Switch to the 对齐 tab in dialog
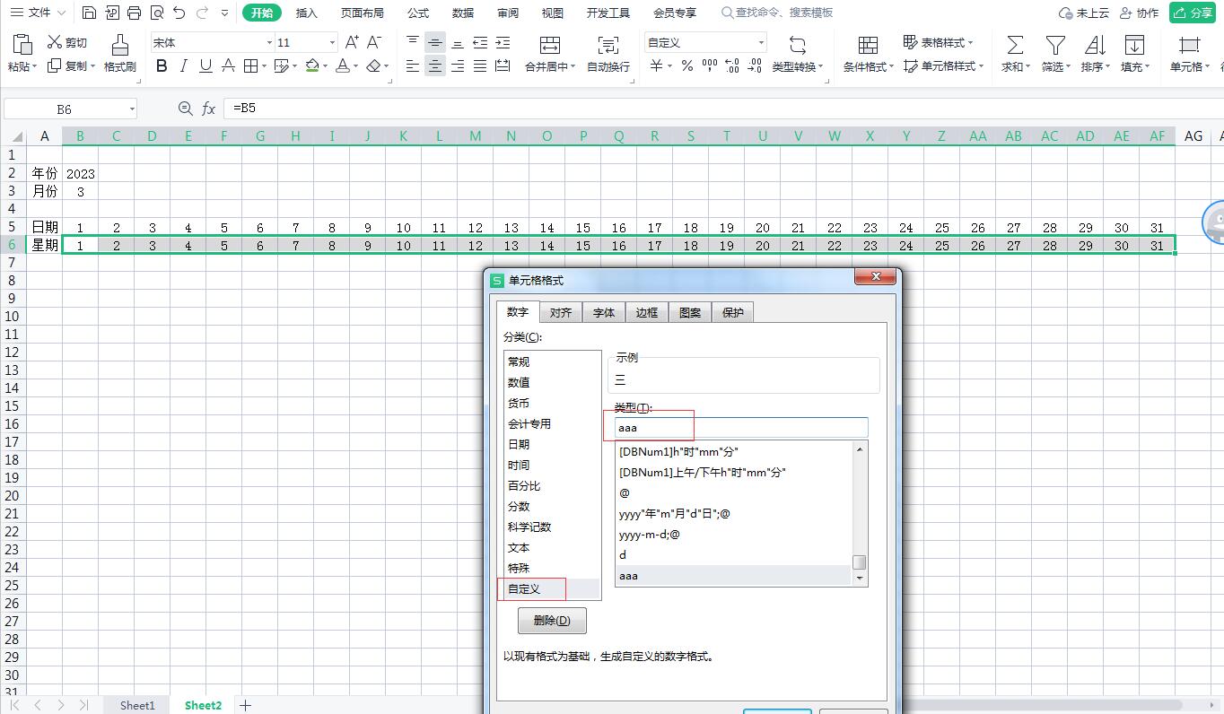The height and width of the screenshot is (714, 1224). point(560,312)
